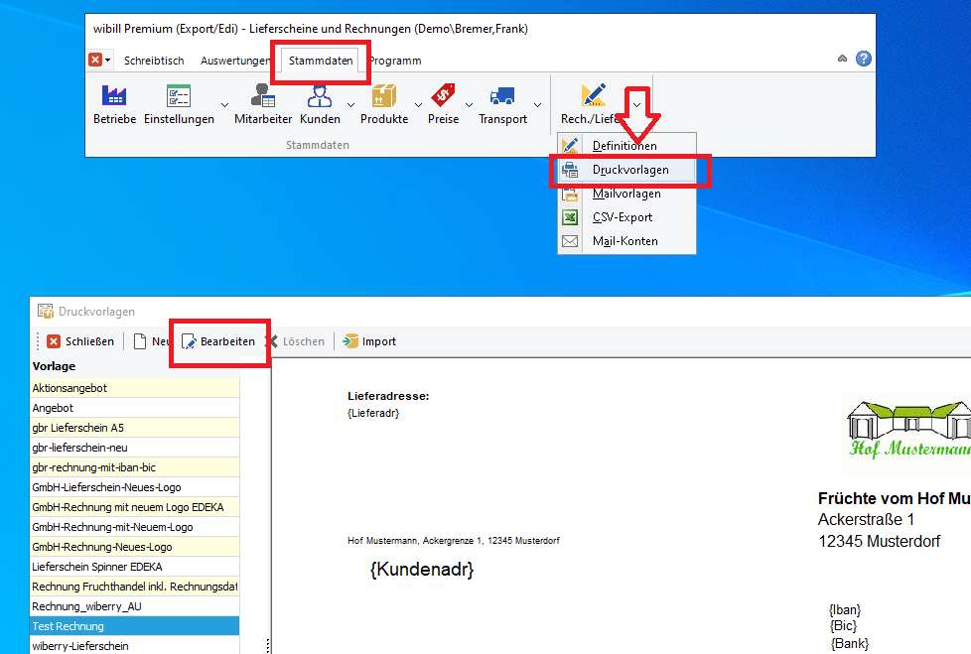Screen dimensions: 971x654
Task: Collapse the ribbon with the up-arrow icon
Action: tap(842, 59)
